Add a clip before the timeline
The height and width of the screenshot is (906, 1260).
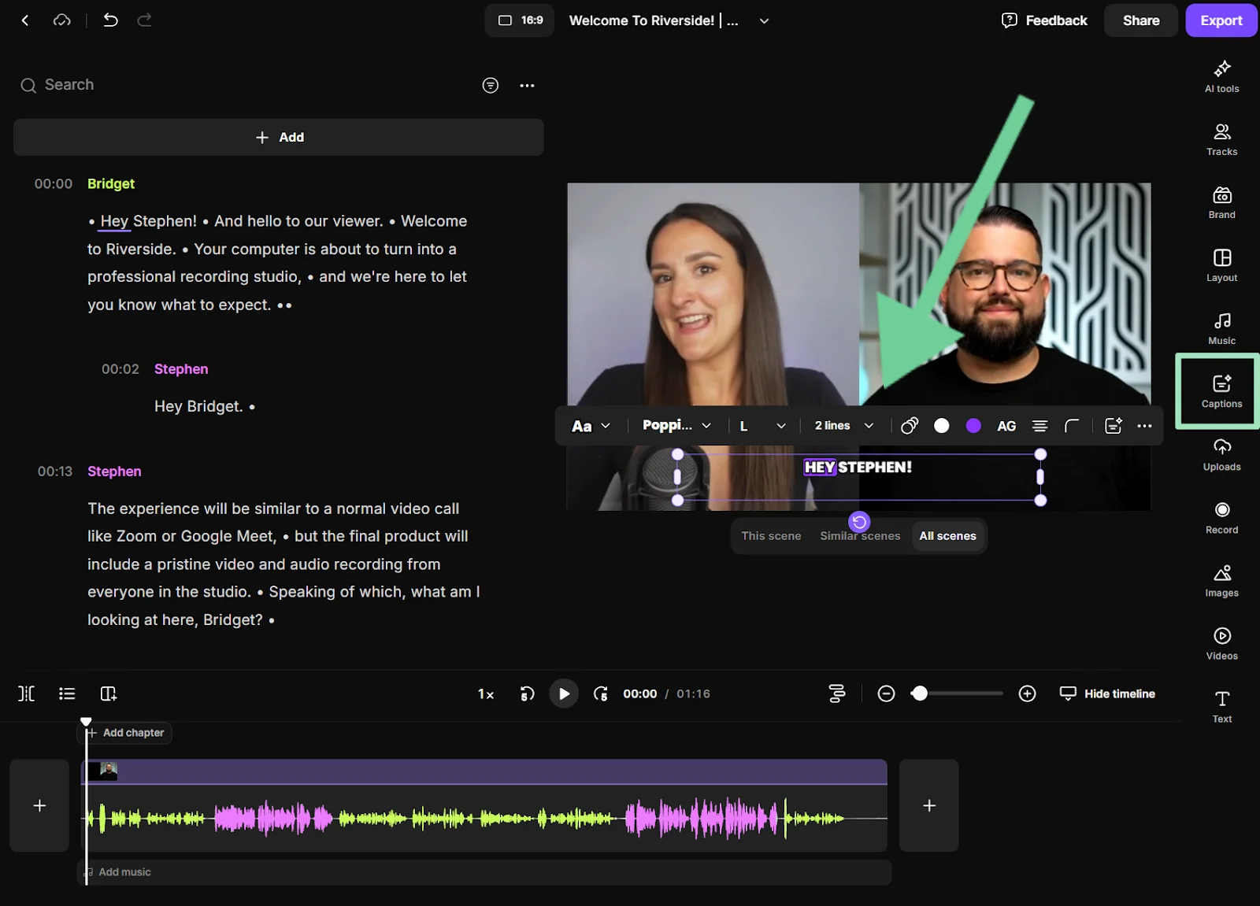[39, 805]
